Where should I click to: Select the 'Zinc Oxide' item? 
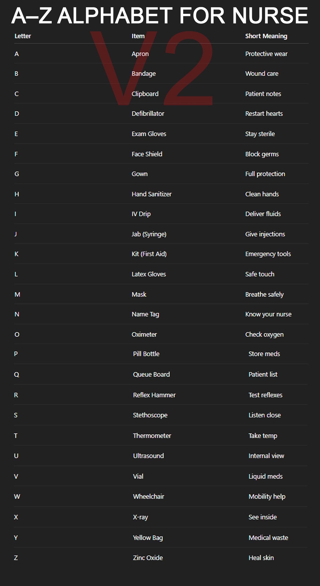pyautogui.click(x=148, y=558)
